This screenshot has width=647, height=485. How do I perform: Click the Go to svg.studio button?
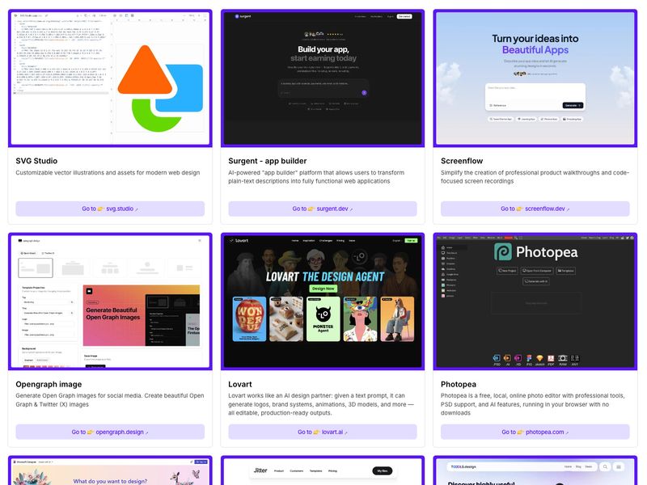(110, 209)
